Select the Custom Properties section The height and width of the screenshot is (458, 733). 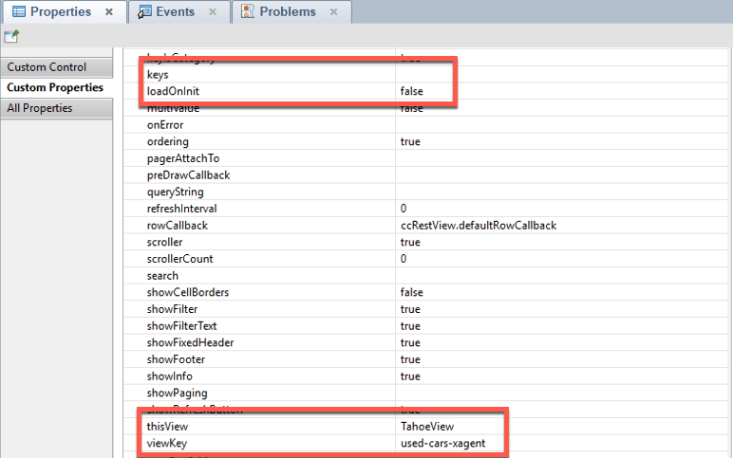pos(55,87)
